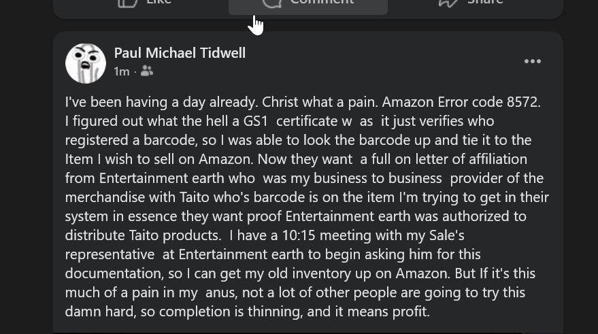This screenshot has width=598, height=334.
Task: Click the 1m post timestamp
Action: 122,71
